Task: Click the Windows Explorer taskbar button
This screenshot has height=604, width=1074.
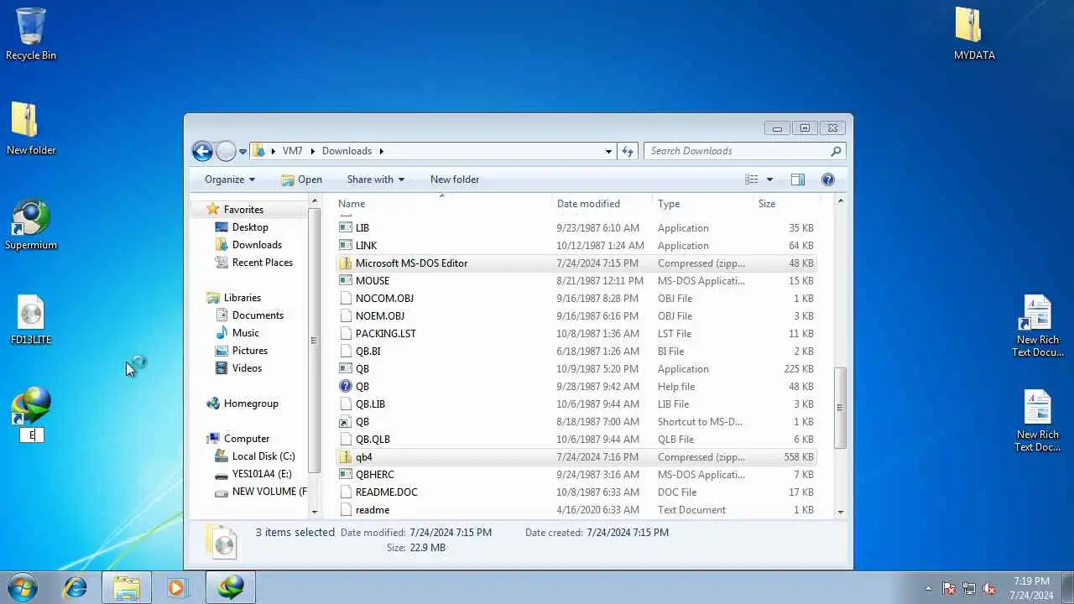Action: [127, 587]
